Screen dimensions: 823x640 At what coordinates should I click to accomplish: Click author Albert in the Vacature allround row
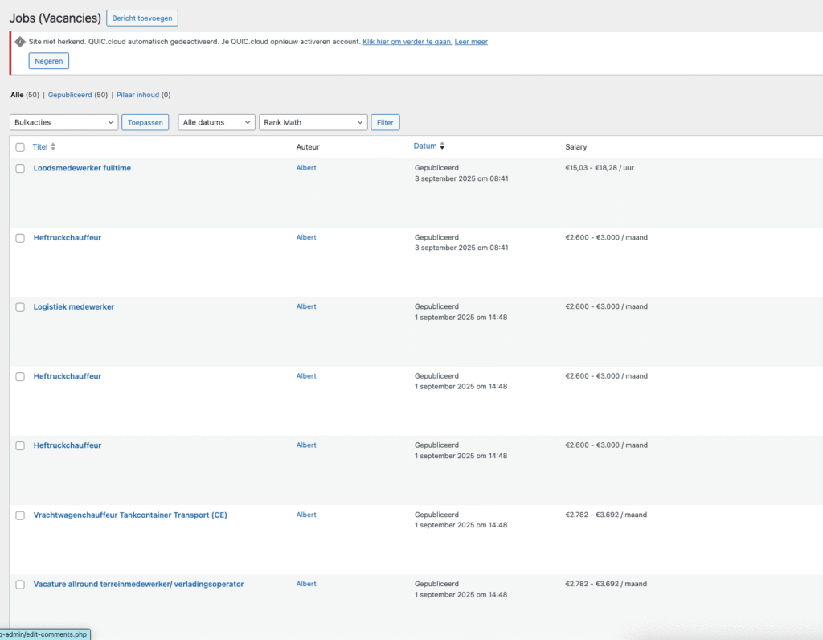pyautogui.click(x=306, y=584)
